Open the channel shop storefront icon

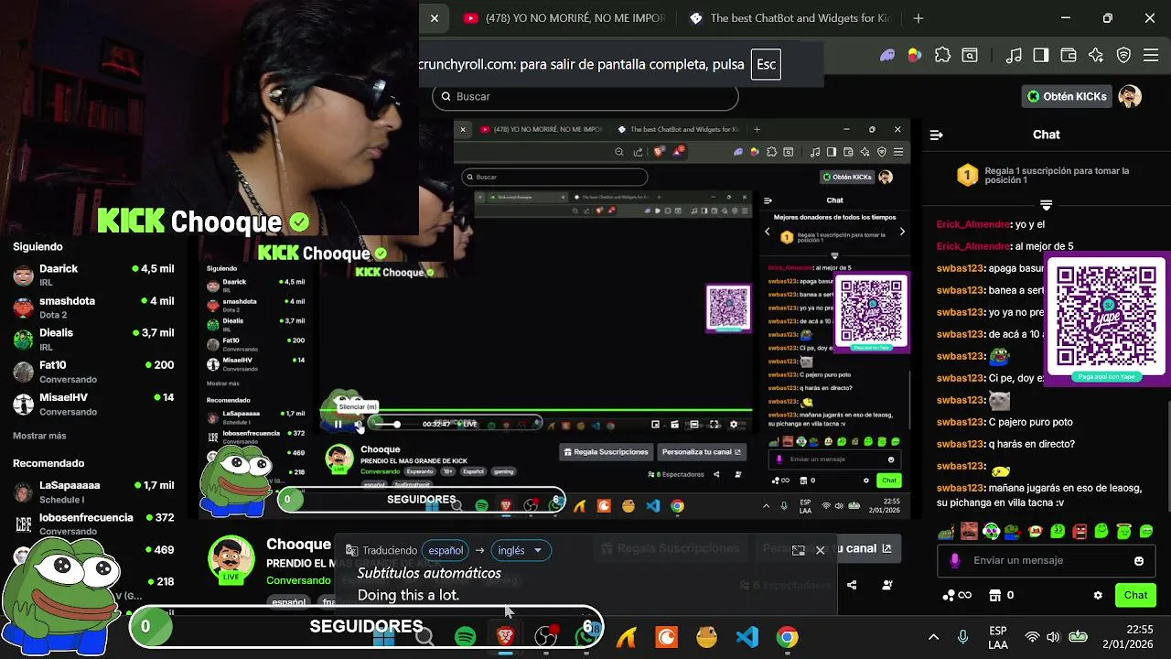(995, 595)
